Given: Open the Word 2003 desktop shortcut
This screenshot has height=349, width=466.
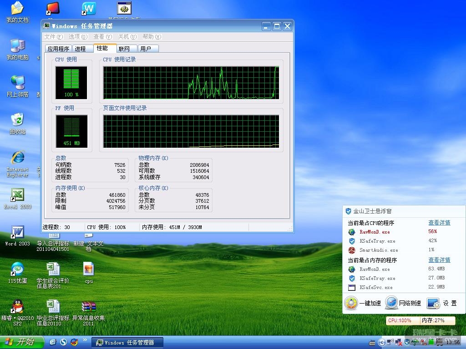Looking at the screenshot, I should [17, 232].
